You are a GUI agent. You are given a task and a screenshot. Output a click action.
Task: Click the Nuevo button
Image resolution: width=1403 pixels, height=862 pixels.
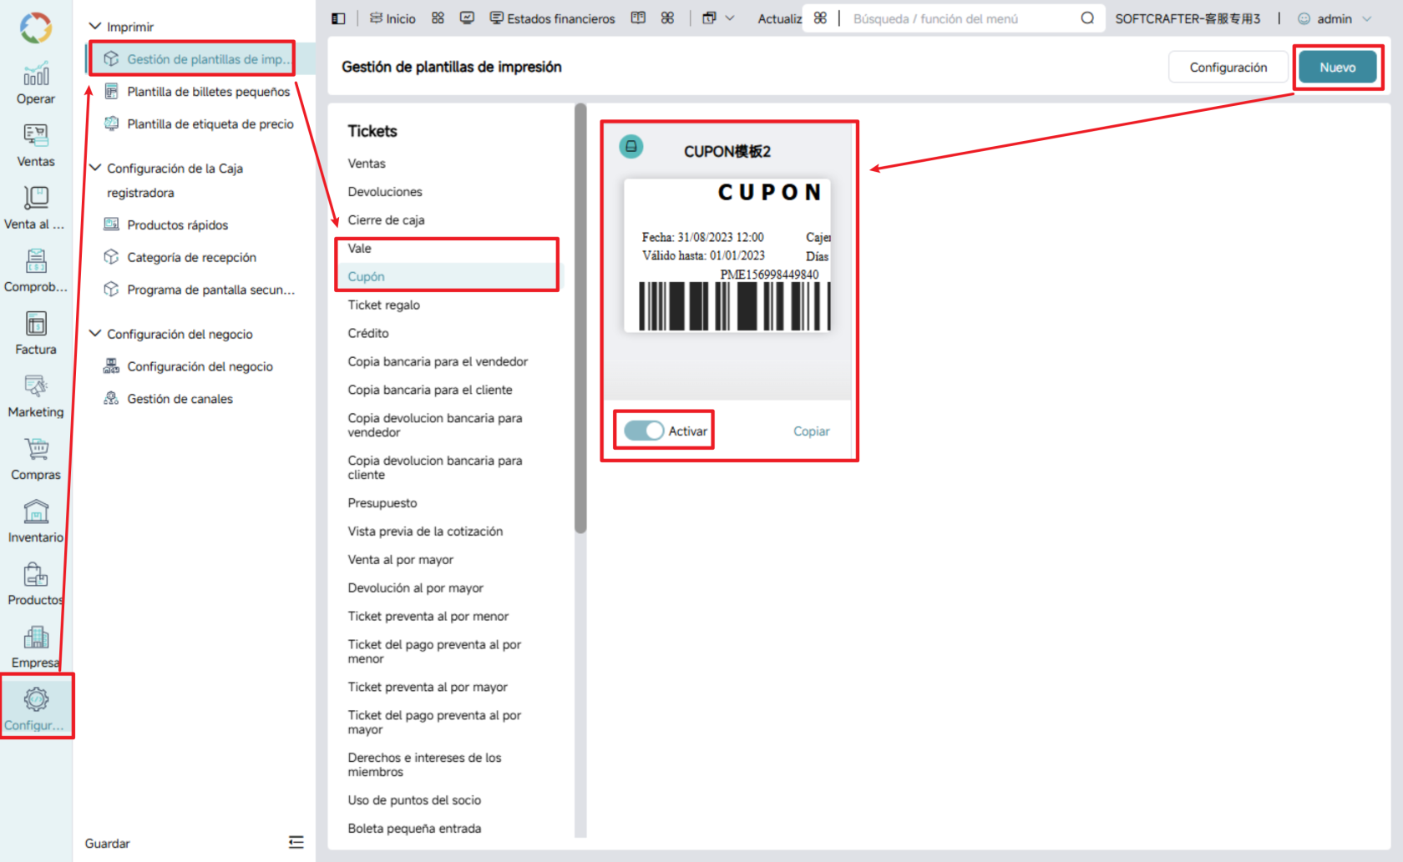1338,68
